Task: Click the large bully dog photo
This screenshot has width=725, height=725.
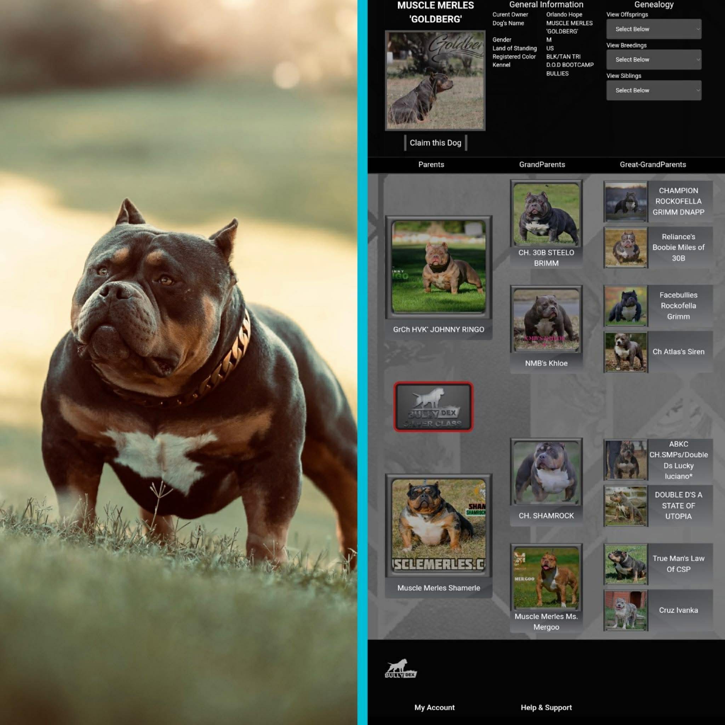Action: tap(179, 362)
